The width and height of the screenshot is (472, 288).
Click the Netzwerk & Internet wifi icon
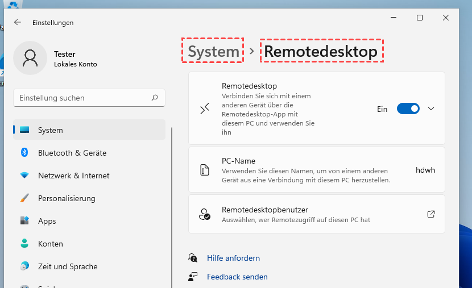(x=24, y=176)
